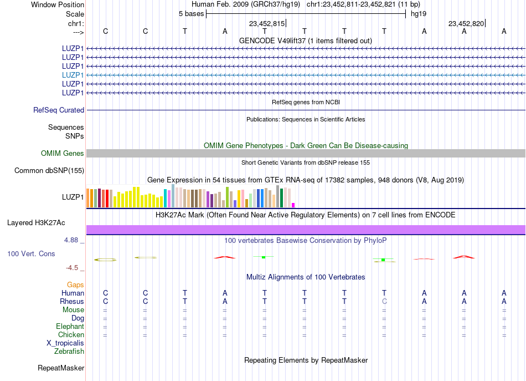Click the OMIM Genes track label
526x381 pixels.
(x=62, y=153)
